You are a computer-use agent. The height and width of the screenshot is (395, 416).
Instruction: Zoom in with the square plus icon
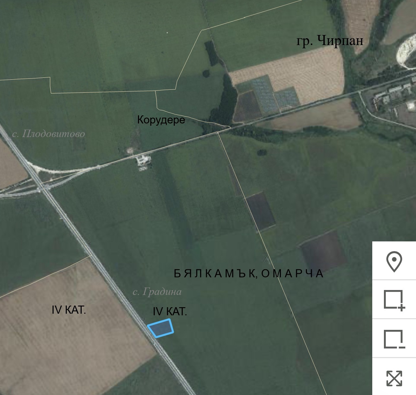tap(394, 300)
